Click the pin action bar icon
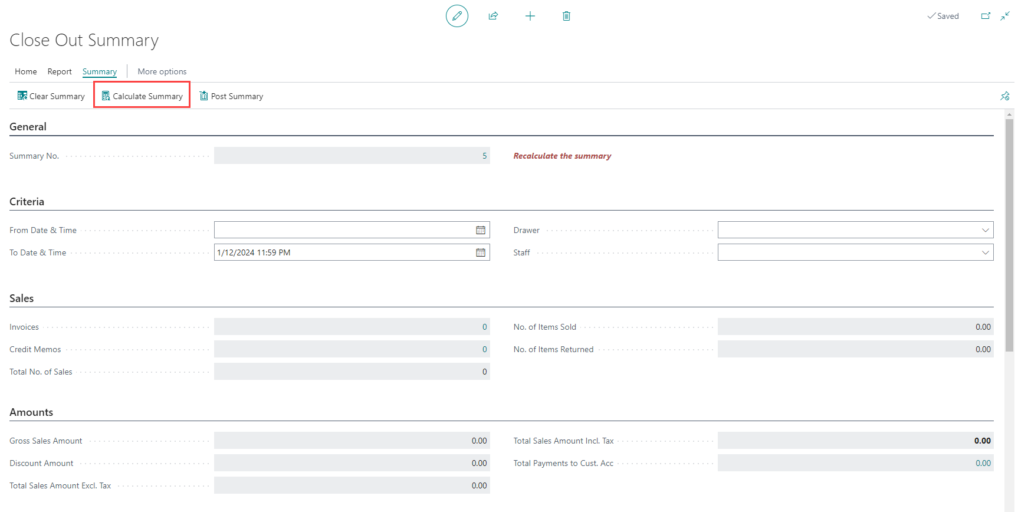1018x512 pixels. click(x=1004, y=96)
